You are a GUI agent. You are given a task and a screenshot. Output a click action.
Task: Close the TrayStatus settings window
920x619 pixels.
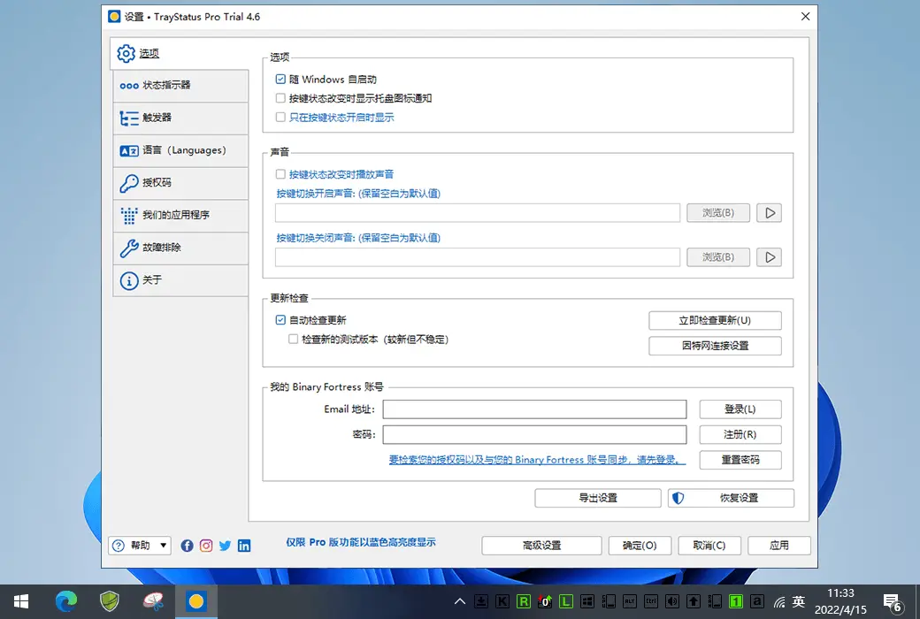(806, 17)
